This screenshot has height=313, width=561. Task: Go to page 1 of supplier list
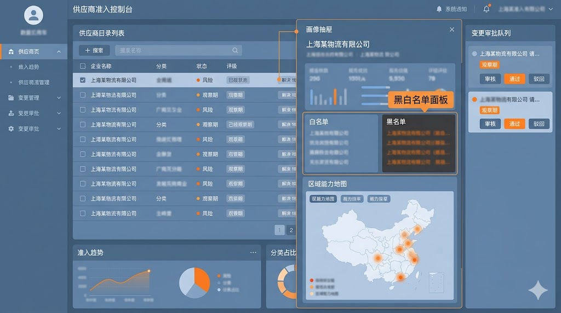(279, 230)
